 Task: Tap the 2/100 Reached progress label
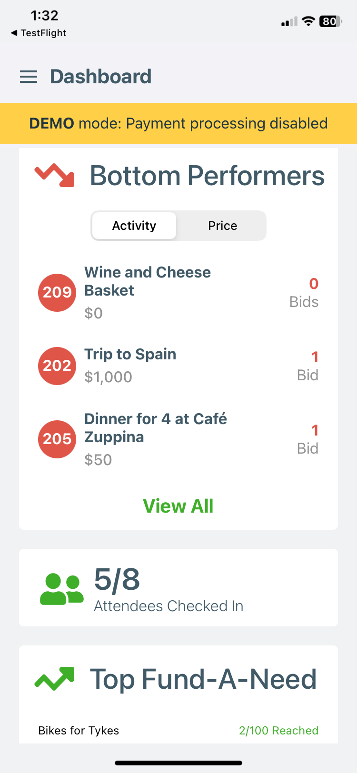pyautogui.click(x=278, y=731)
